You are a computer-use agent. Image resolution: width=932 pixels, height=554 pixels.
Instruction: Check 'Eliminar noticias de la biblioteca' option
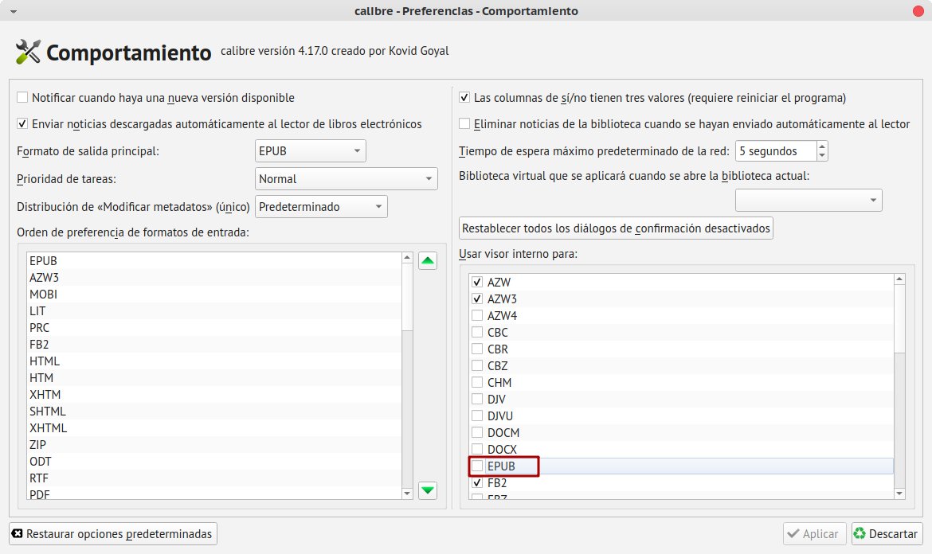[464, 123]
